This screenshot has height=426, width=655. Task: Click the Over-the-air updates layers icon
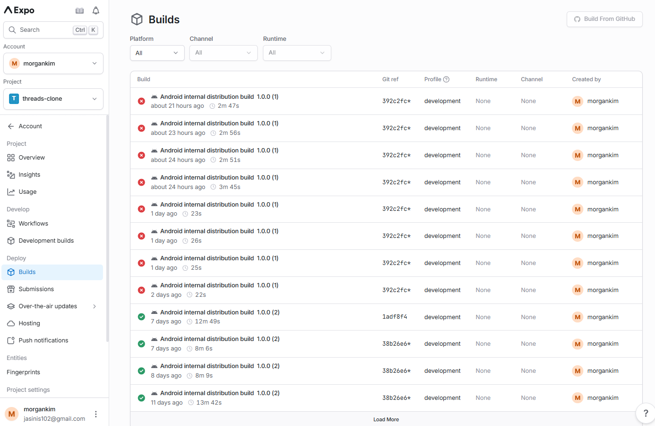tap(11, 306)
